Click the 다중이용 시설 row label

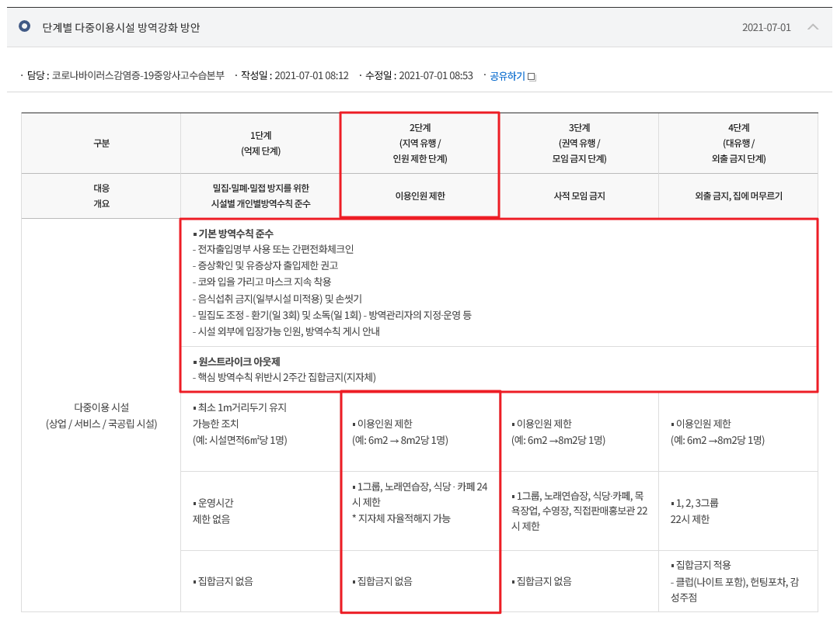(101, 415)
